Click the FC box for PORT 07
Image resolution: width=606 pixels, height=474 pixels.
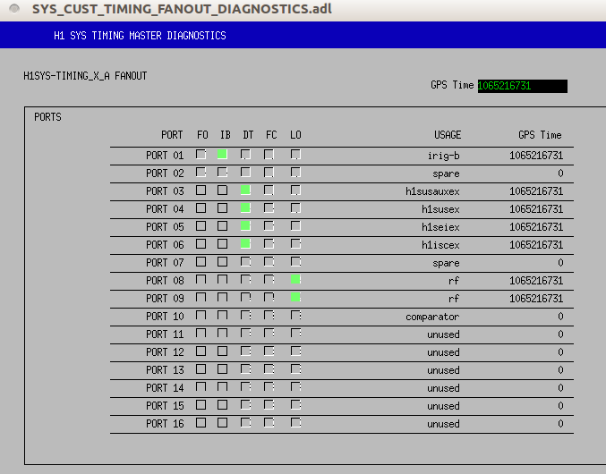[x=269, y=262]
